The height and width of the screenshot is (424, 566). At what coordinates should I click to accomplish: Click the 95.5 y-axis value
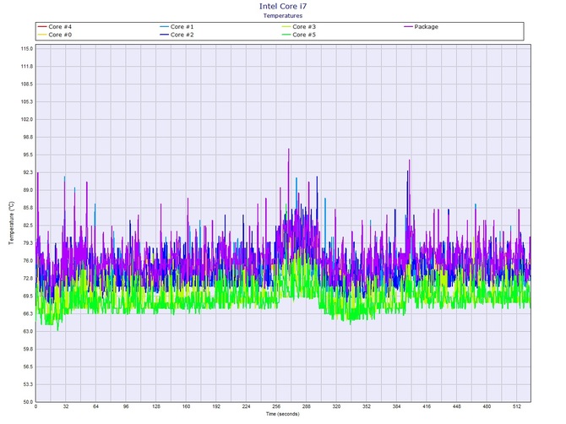click(27, 155)
